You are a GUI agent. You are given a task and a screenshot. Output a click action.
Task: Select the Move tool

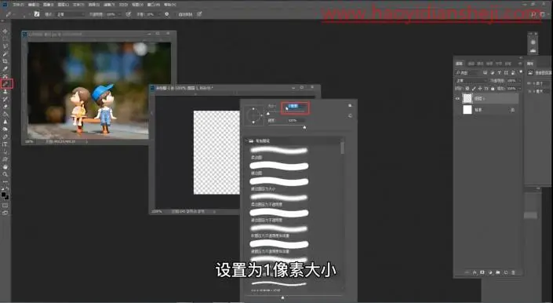pos(5,31)
